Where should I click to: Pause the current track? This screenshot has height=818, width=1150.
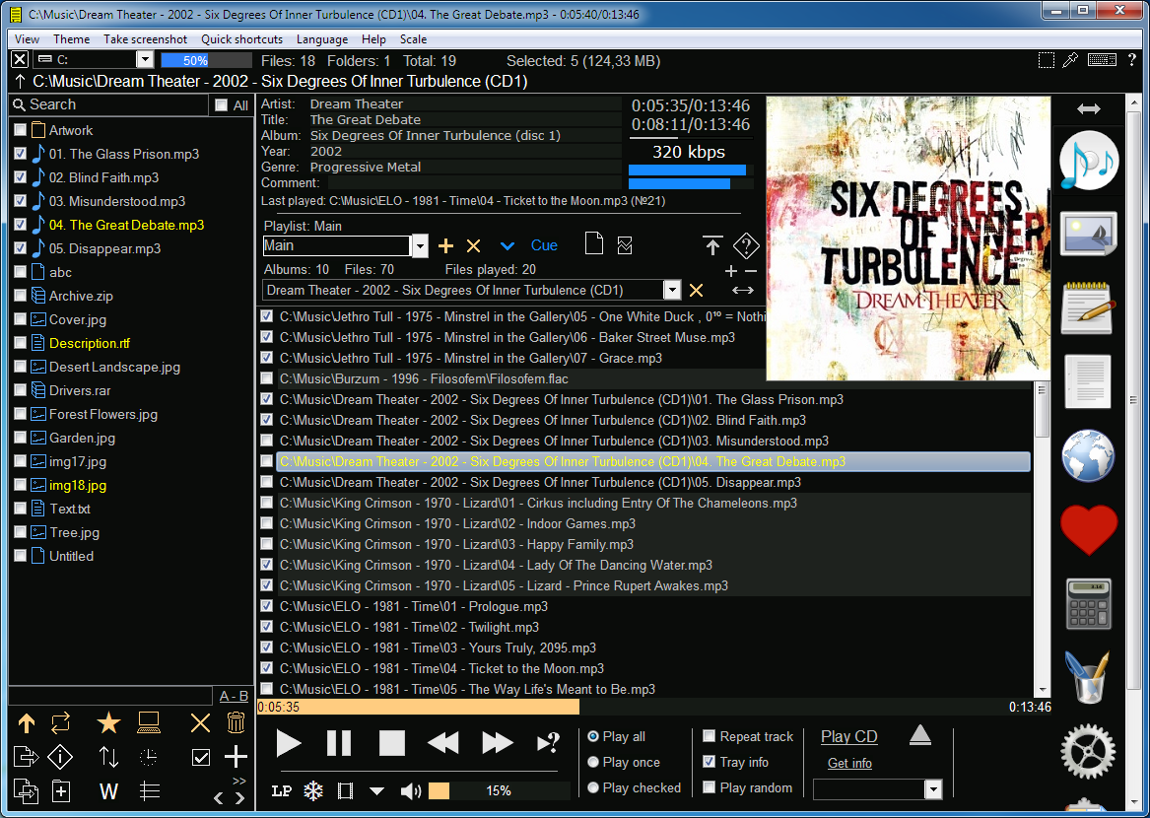point(338,743)
